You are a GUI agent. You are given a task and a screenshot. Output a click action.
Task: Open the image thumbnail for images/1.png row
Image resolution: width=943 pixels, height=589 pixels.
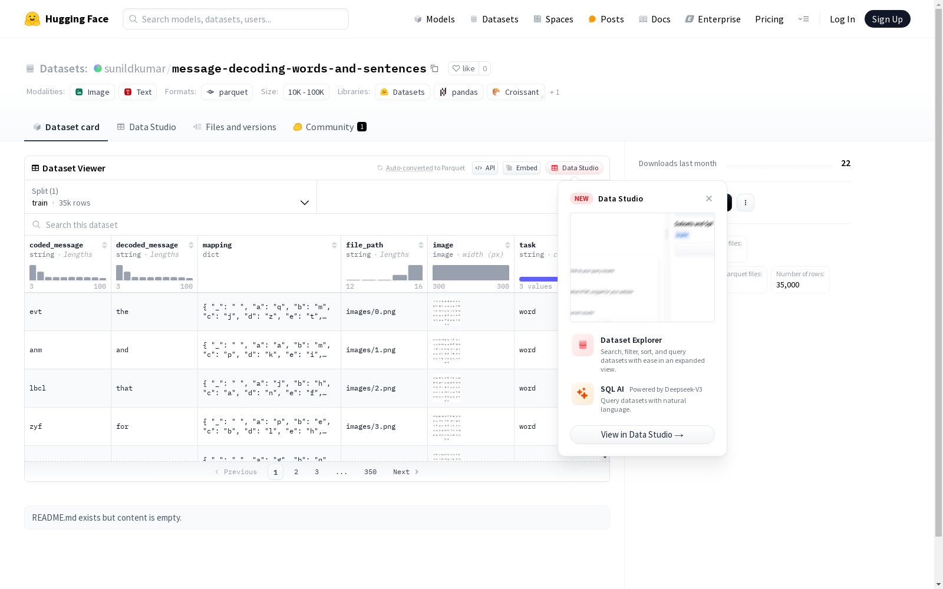point(447,350)
